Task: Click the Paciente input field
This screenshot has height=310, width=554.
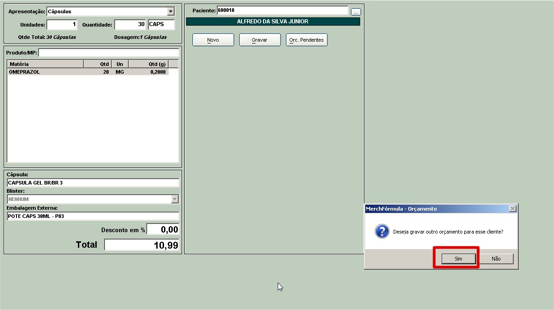Action: click(x=282, y=10)
